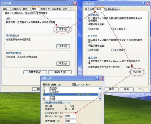
Task: Open the 系统还原 tab
Action: click(45, 9)
